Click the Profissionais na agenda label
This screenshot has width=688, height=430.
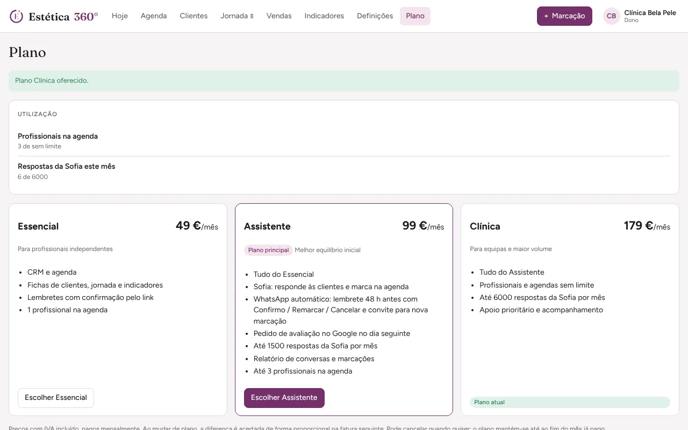(58, 136)
